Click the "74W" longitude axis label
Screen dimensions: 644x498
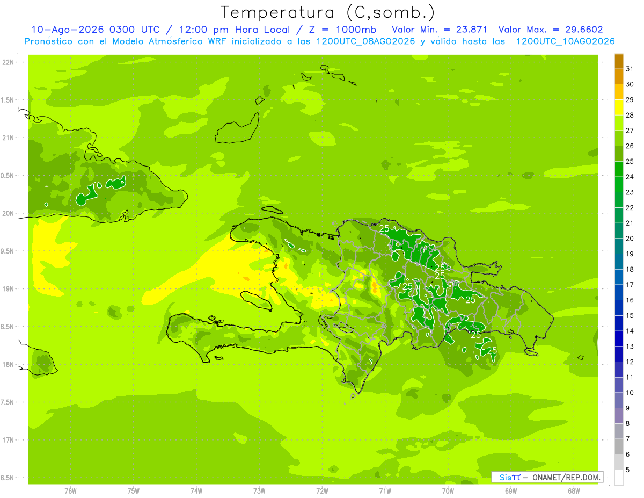pyautogui.click(x=196, y=491)
